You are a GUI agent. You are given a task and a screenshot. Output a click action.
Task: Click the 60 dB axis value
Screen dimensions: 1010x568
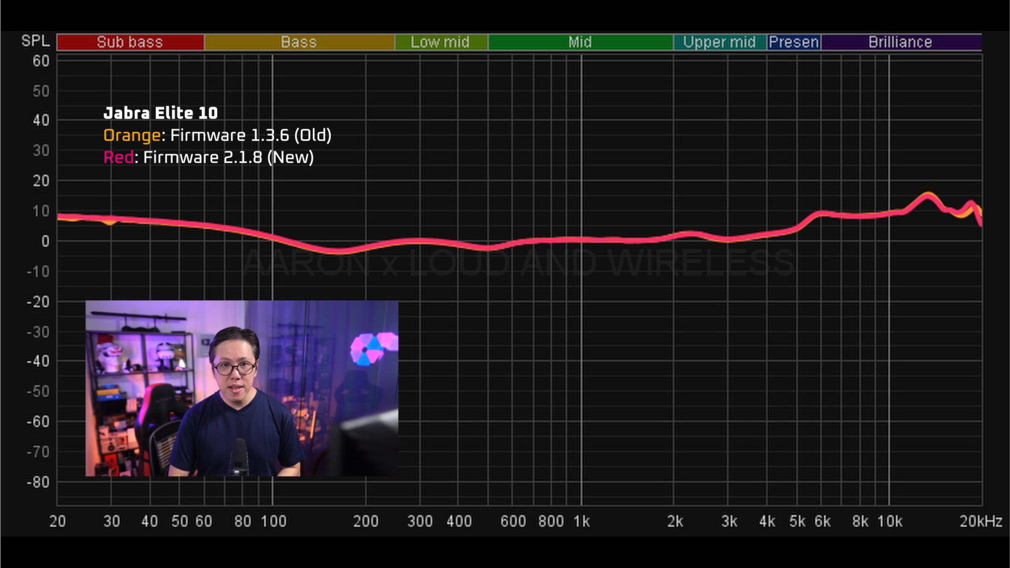[41, 61]
